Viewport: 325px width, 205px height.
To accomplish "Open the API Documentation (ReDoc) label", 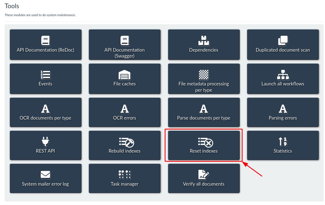I will click(x=45, y=50).
